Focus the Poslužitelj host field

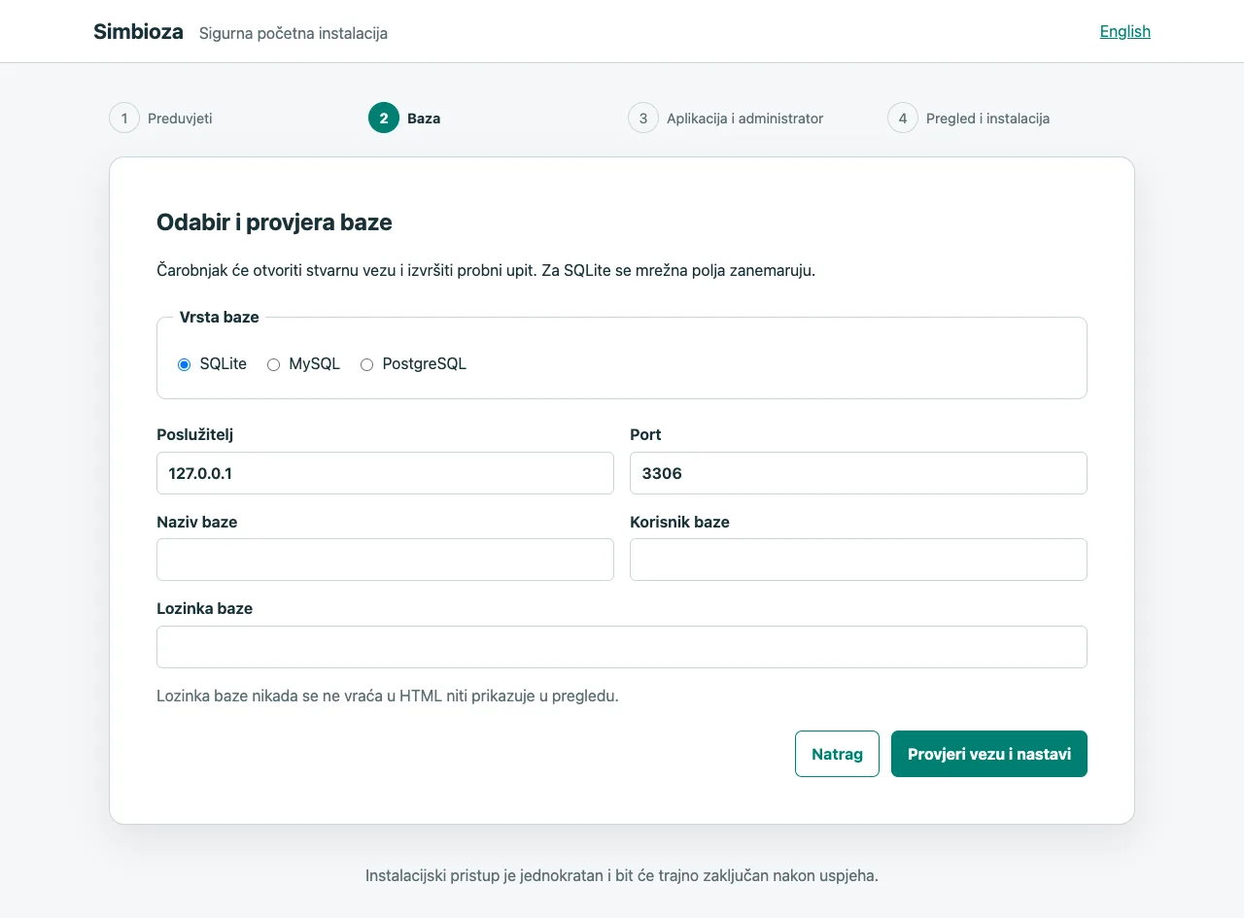385,473
